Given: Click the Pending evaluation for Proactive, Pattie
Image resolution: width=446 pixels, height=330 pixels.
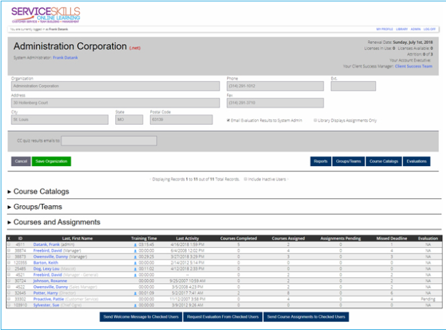Looking at the screenshot, I should 428,299.
